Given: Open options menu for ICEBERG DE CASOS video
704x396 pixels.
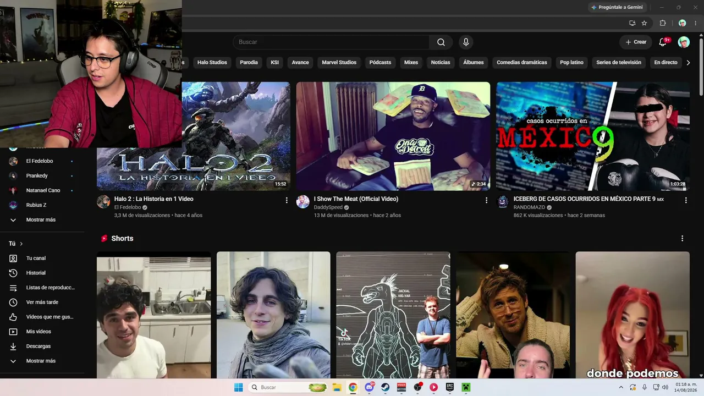Looking at the screenshot, I should [686, 201].
